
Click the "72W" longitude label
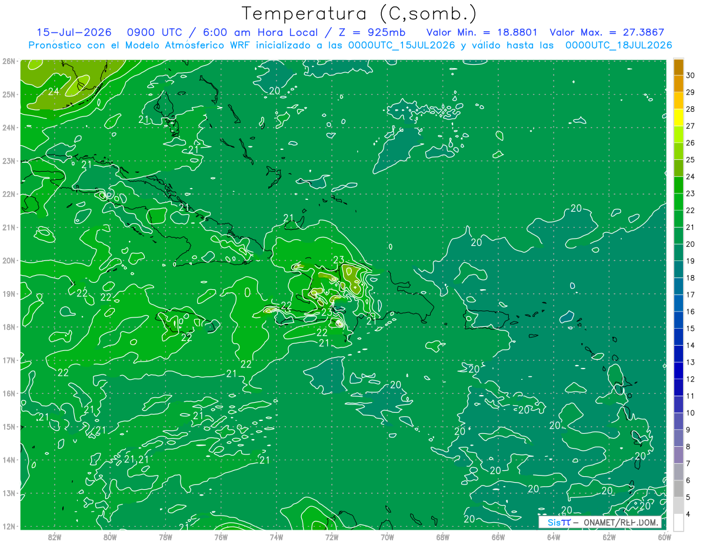332,536
